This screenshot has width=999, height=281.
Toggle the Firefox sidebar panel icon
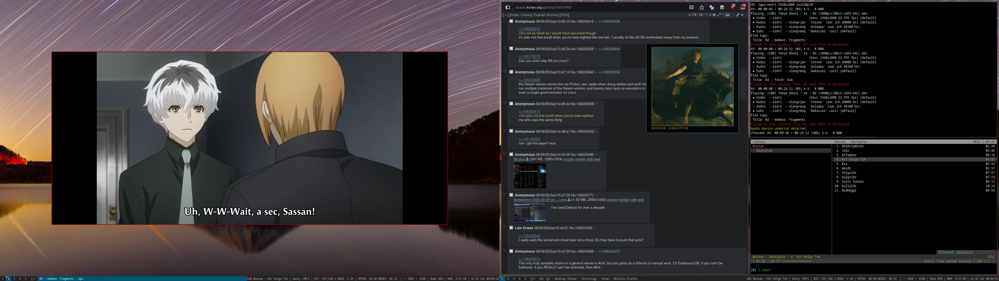508,7
